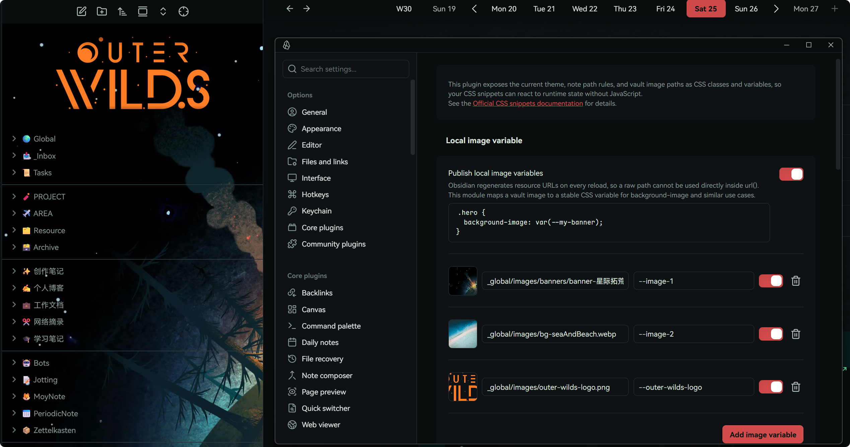Viewport: 850px width, 447px height.
Task: Edit the --outer-wilds-logo variable name field
Action: point(694,387)
